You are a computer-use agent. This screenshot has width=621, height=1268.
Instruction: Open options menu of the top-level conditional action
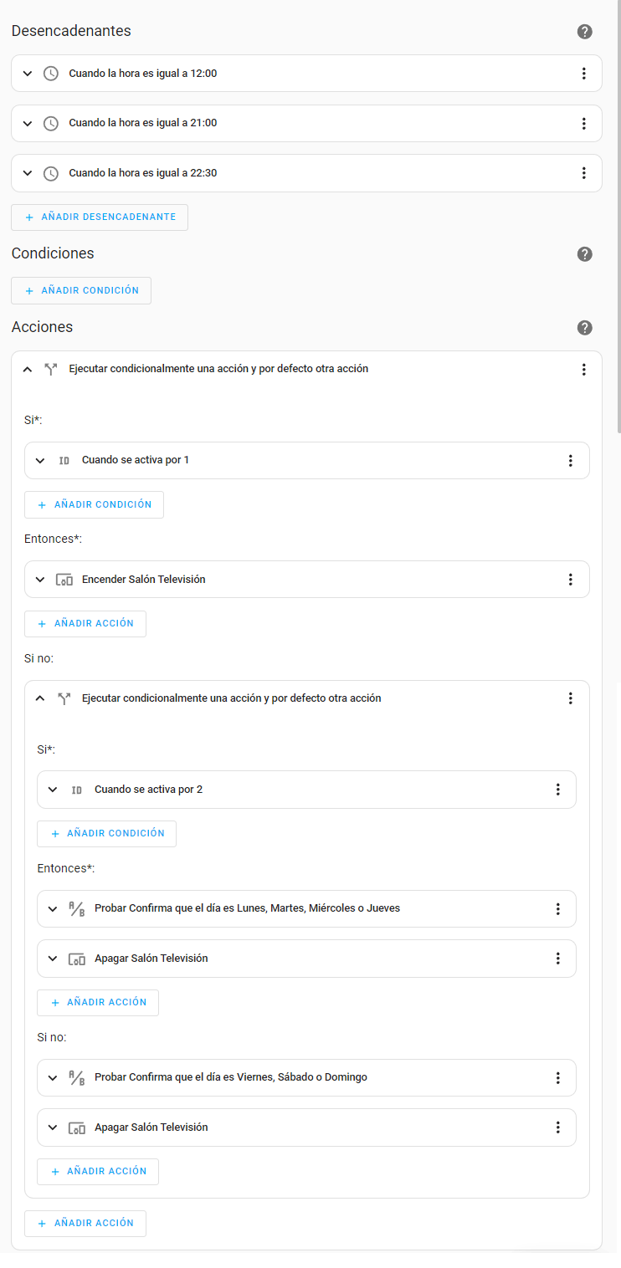coord(583,370)
